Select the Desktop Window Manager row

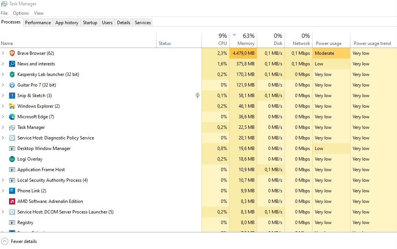tap(44, 148)
